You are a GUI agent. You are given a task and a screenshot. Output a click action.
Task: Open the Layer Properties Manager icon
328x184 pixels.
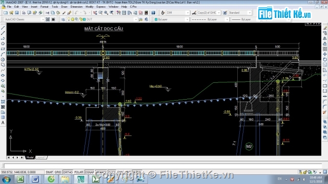coord(63,19)
